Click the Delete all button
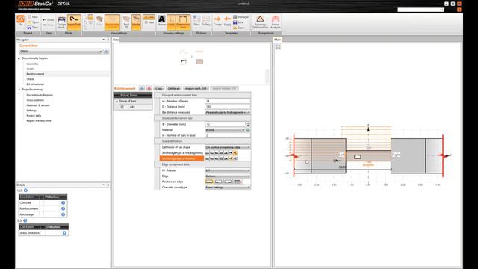Image resolution: width=478 pixels, height=269 pixels. coord(174,88)
